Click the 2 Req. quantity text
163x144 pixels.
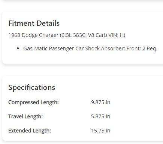[x=150, y=48]
